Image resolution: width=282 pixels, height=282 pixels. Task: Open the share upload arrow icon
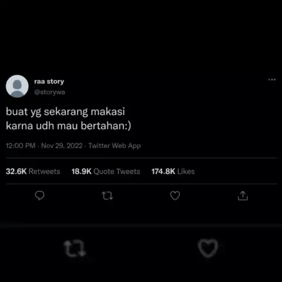(x=243, y=196)
